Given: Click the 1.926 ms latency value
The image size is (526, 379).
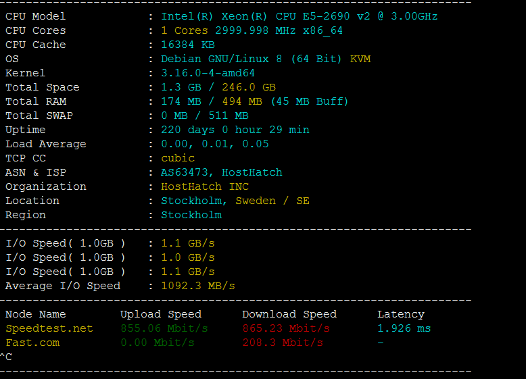Looking at the screenshot, I should pos(404,328).
